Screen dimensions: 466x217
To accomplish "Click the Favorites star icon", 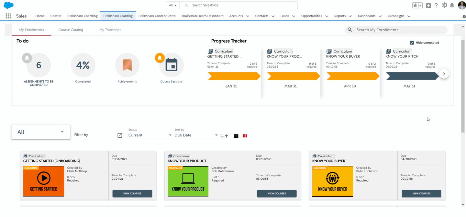I will pyautogui.click(x=415, y=5).
